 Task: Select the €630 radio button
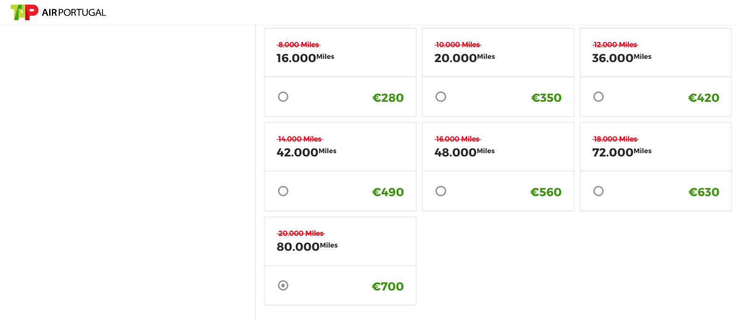(x=599, y=191)
